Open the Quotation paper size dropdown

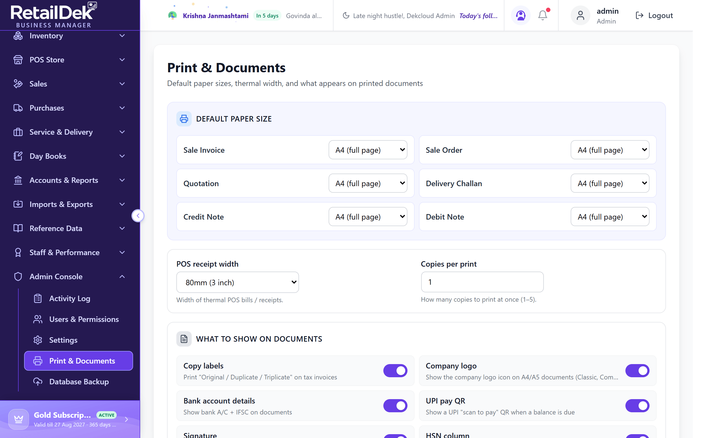point(368,183)
